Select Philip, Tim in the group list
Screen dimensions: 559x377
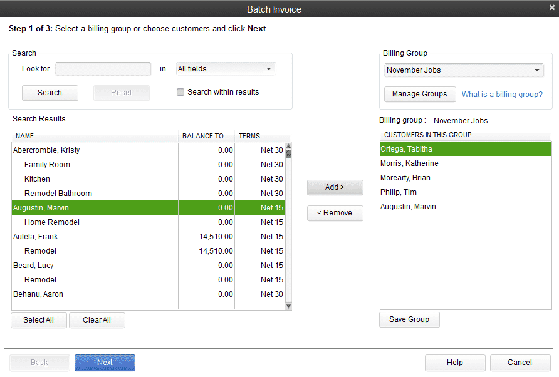pyautogui.click(x=466, y=192)
